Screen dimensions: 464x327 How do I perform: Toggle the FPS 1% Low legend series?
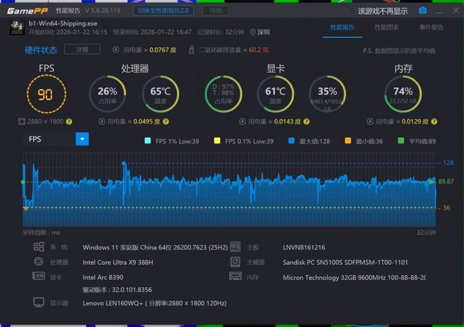click(148, 140)
